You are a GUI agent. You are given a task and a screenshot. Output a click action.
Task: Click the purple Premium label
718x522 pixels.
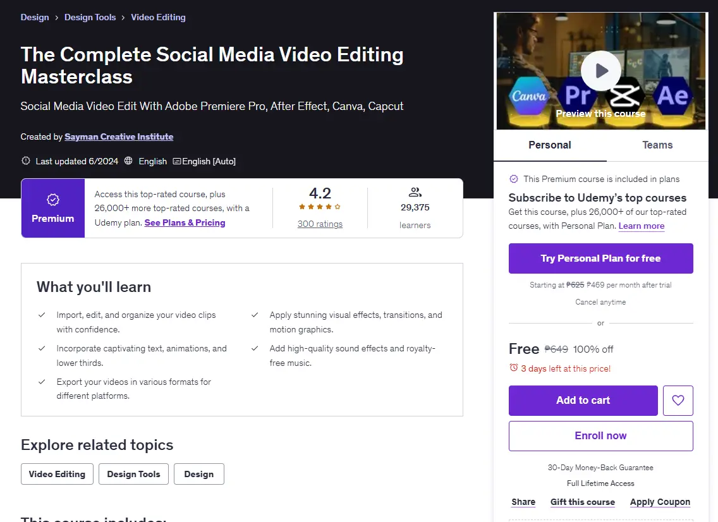coord(53,219)
